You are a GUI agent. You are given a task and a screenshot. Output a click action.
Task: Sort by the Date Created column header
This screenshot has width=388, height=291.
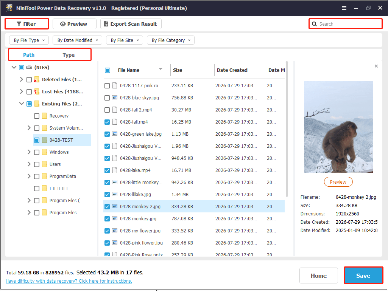[x=232, y=70]
